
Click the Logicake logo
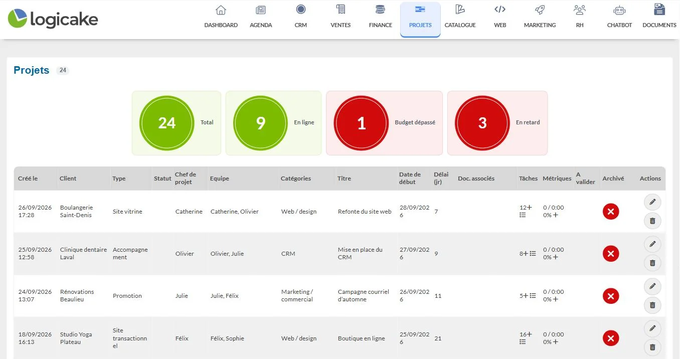pos(53,19)
